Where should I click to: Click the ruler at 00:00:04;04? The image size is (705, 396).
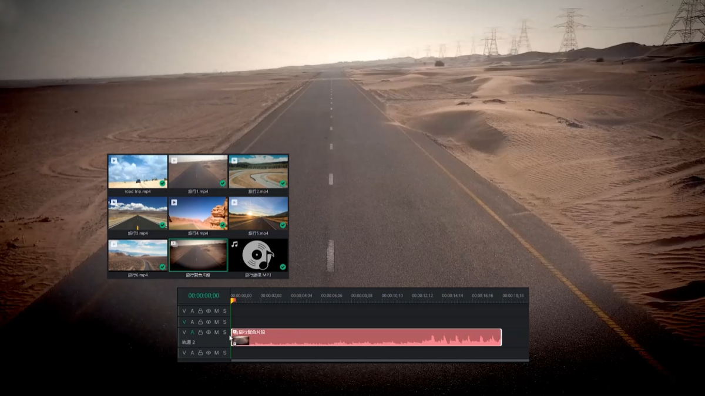301,296
